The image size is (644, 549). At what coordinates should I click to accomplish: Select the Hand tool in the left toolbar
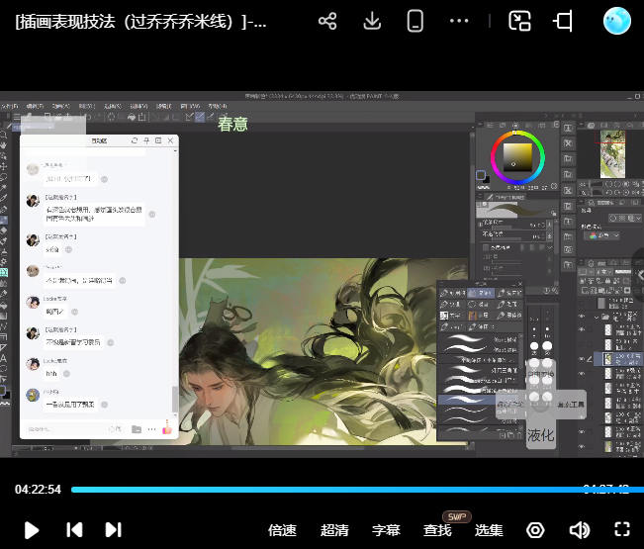[x=3, y=145]
